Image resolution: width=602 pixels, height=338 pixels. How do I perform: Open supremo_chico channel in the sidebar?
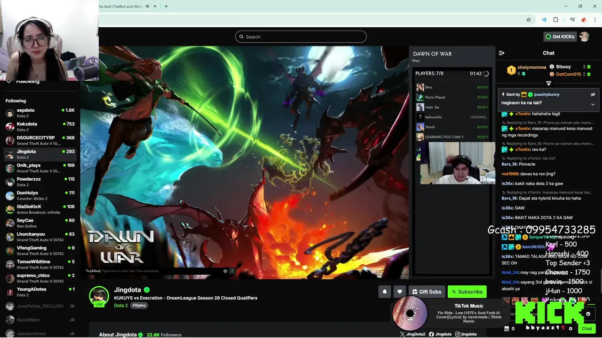[40, 278]
